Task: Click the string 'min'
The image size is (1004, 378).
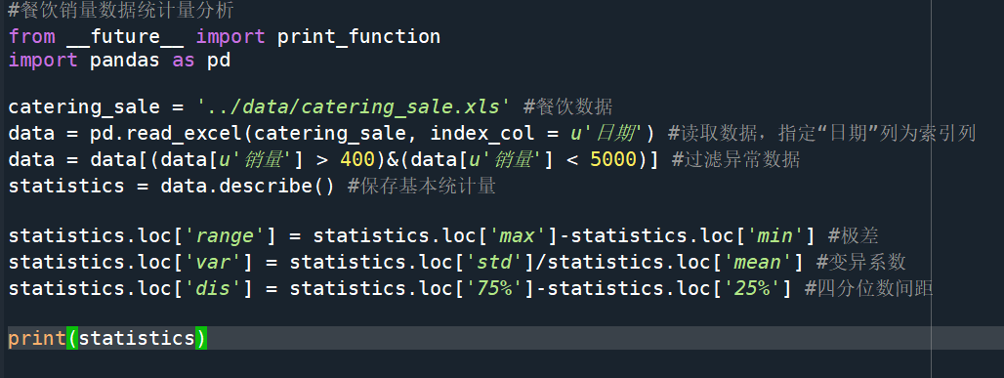Action: [x=774, y=237]
